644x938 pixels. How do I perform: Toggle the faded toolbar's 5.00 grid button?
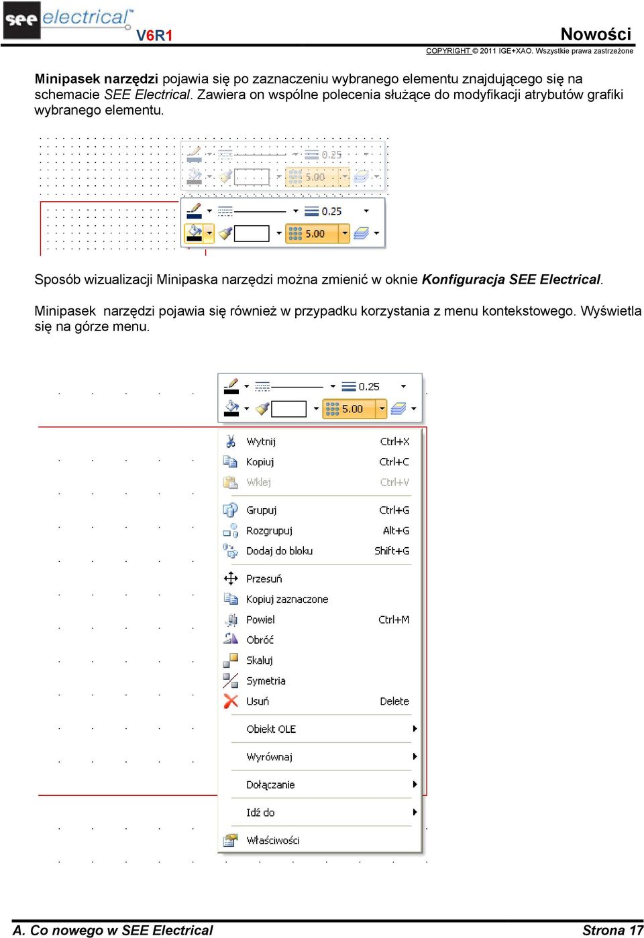[312, 177]
